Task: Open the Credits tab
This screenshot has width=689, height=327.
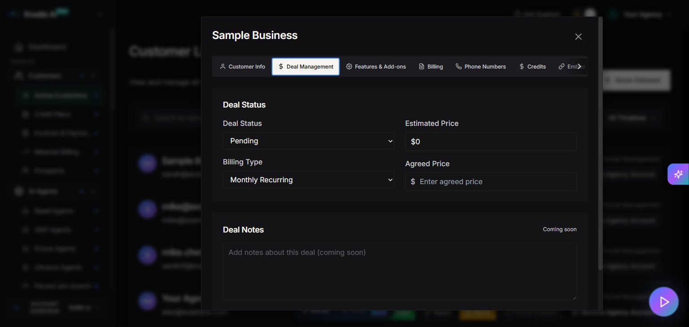Action: 532,67
